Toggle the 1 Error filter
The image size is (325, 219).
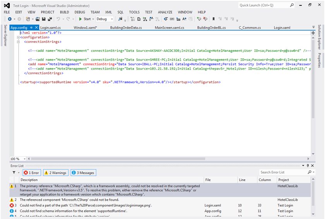click(31, 173)
